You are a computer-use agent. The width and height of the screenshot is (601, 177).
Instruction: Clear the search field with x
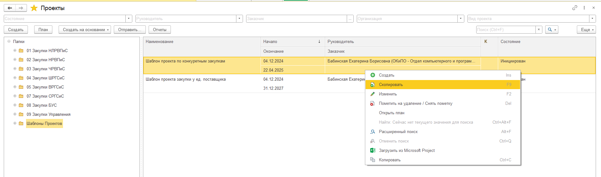[539, 29]
